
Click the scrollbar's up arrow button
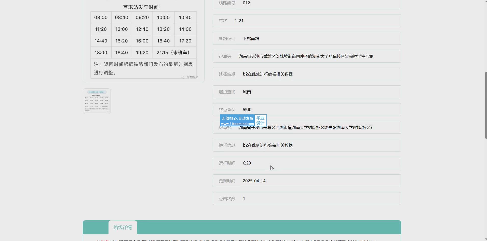[486, 2]
